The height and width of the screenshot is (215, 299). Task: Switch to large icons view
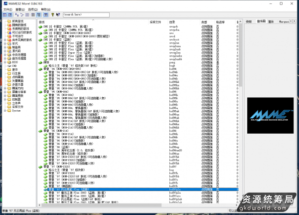pyautogui.click(x=17, y=14)
